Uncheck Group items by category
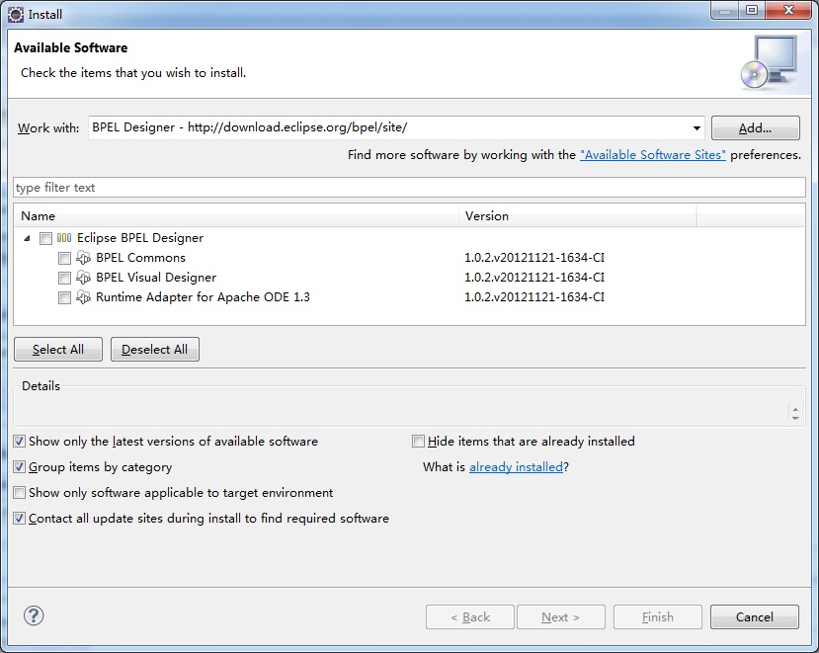 (x=20, y=467)
